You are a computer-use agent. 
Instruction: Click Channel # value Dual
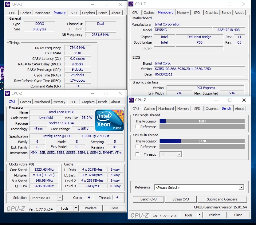(100, 24)
